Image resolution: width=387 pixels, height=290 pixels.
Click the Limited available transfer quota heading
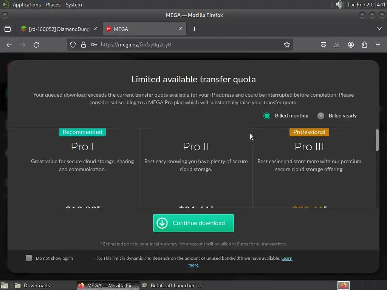[193, 79]
